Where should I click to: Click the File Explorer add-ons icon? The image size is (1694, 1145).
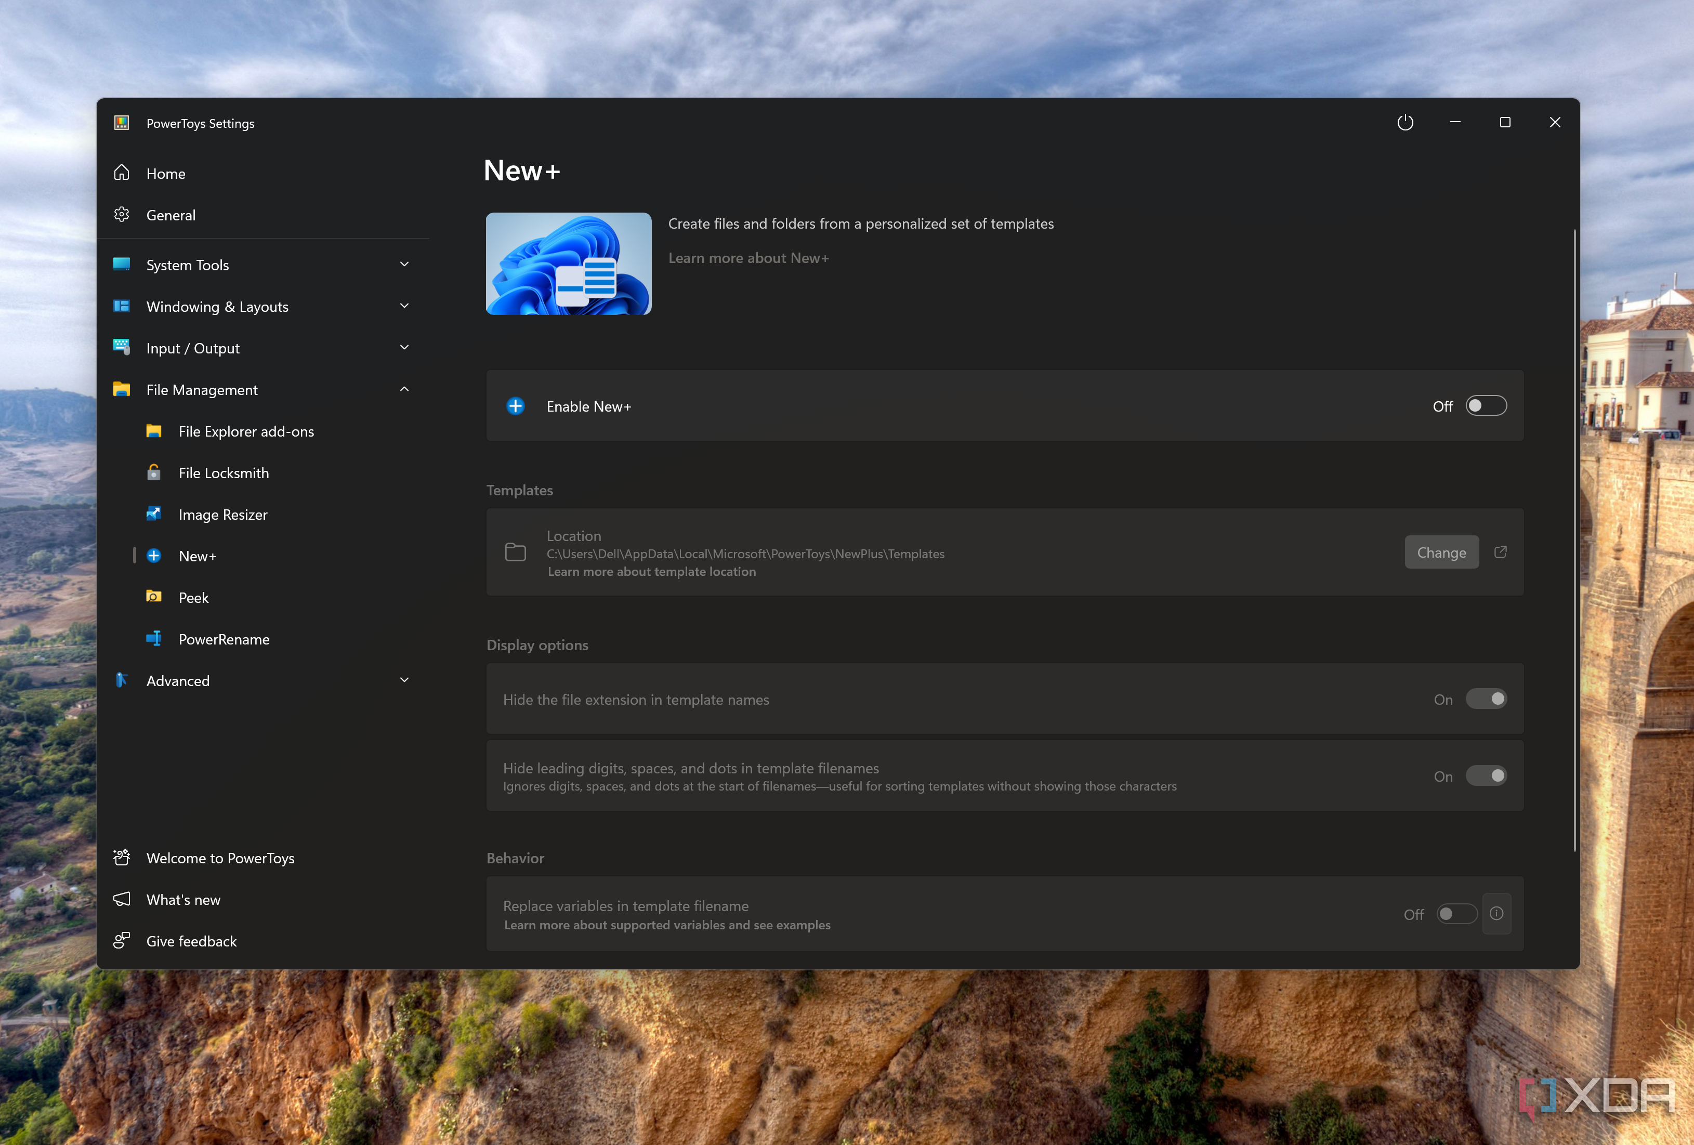(154, 431)
